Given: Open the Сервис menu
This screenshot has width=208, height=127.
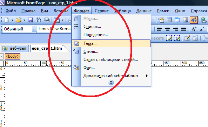Looking at the screenshot, I should tap(102, 11).
